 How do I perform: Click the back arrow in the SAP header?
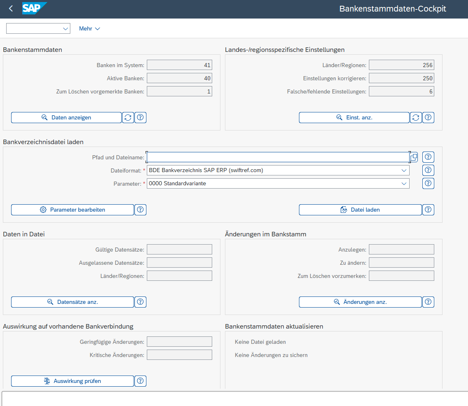(11, 9)
